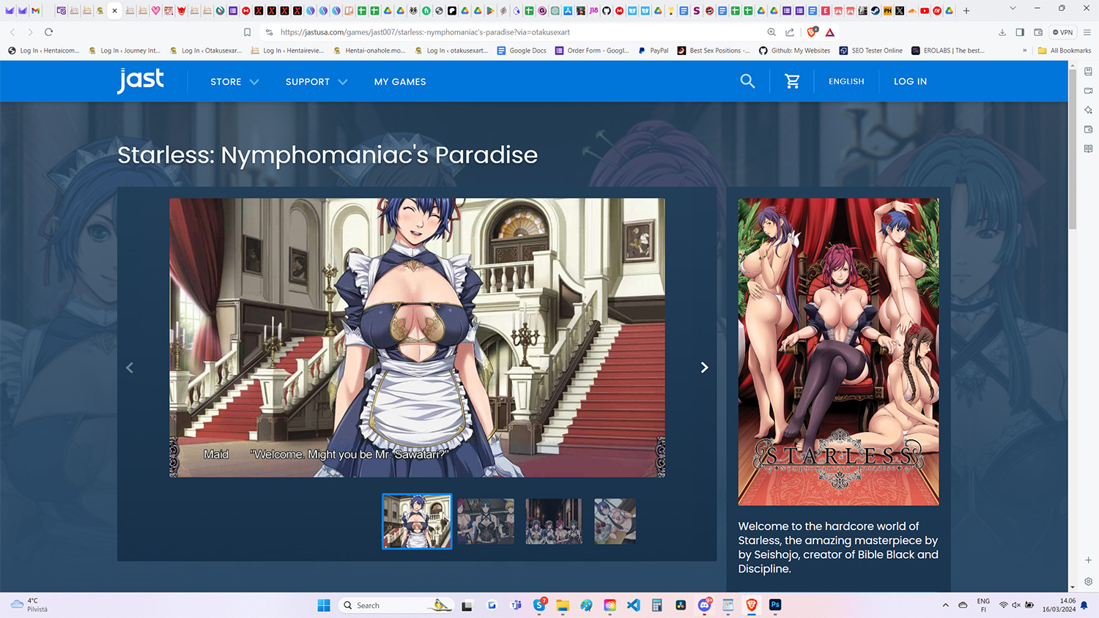Click the LOG IN link

click(x=910, y=81)
